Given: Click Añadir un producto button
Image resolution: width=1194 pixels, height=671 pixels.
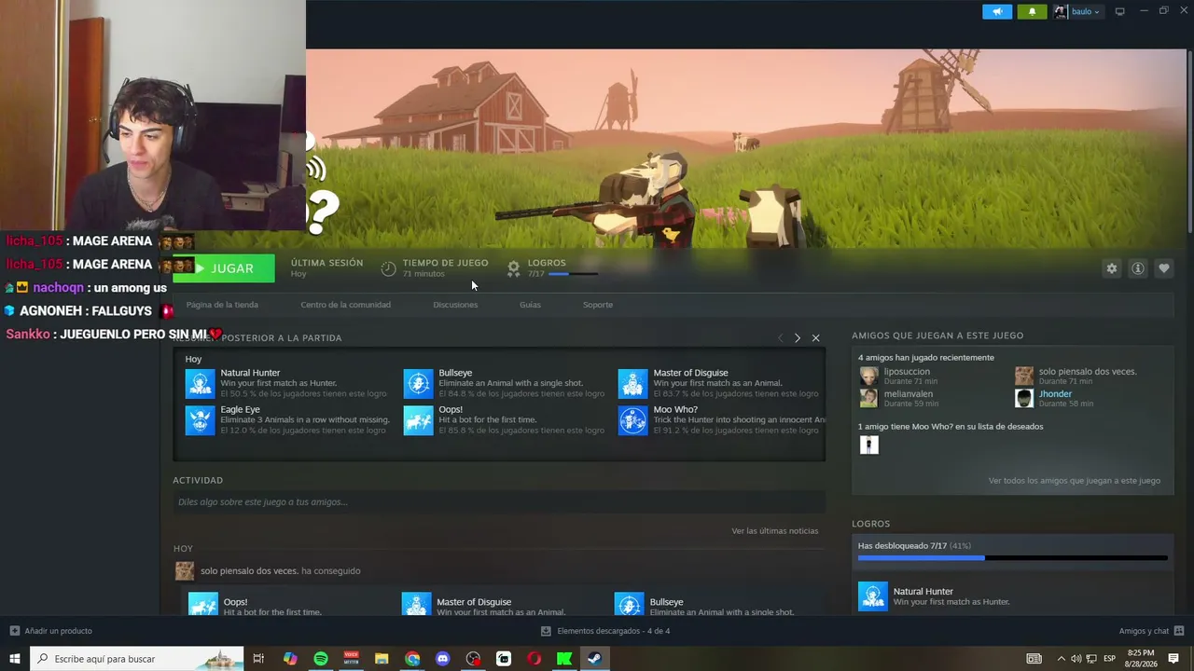Looking at the screenshot, I should click(51, 631).
